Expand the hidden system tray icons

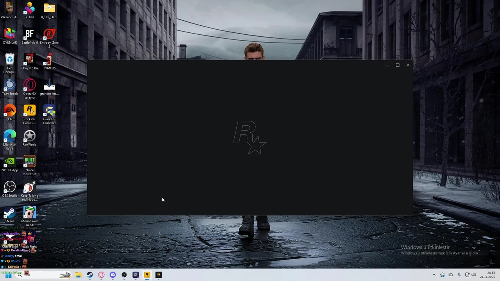pyautogui.click(x=434, y=275)
